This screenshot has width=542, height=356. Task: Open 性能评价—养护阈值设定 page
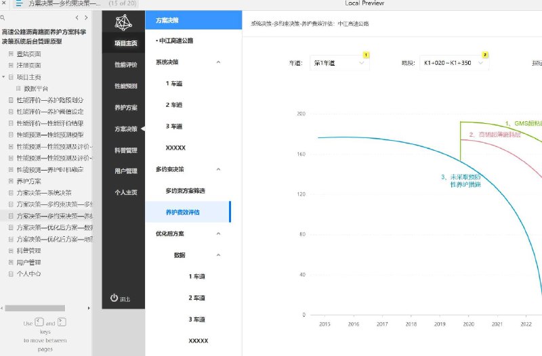pos(50,112)
